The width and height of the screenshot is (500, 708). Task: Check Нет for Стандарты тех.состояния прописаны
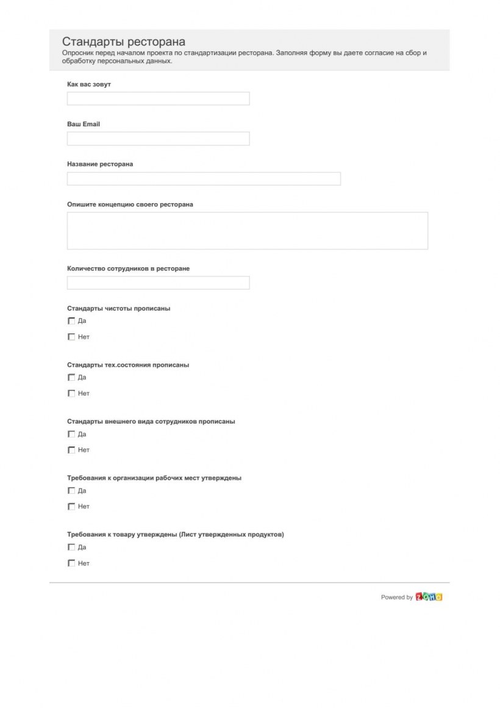71,393
